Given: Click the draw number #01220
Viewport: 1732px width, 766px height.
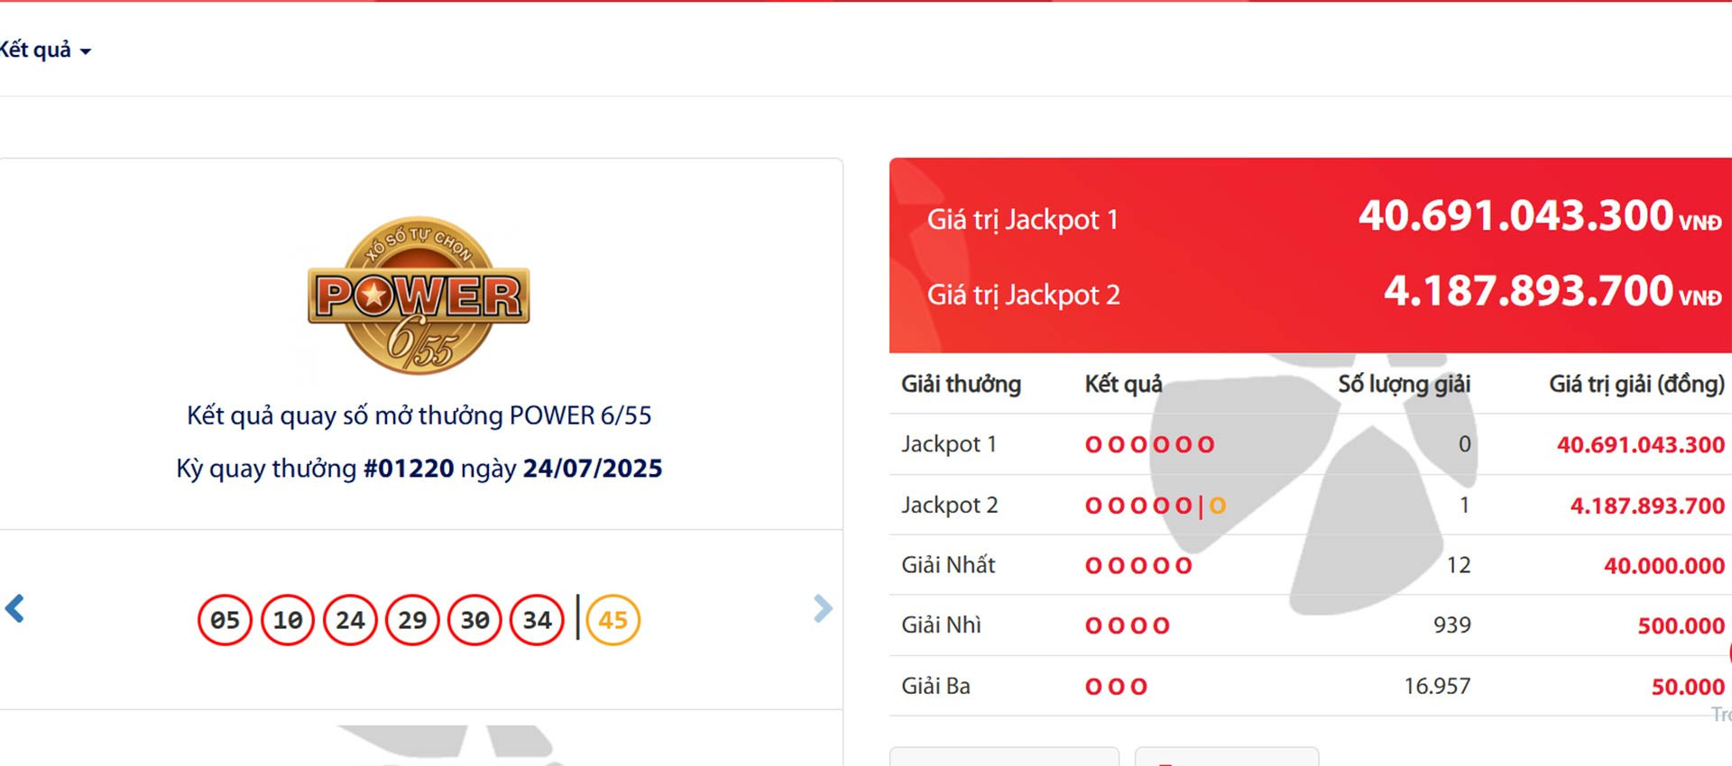Looking at the screenshot, I should point(409,469).
